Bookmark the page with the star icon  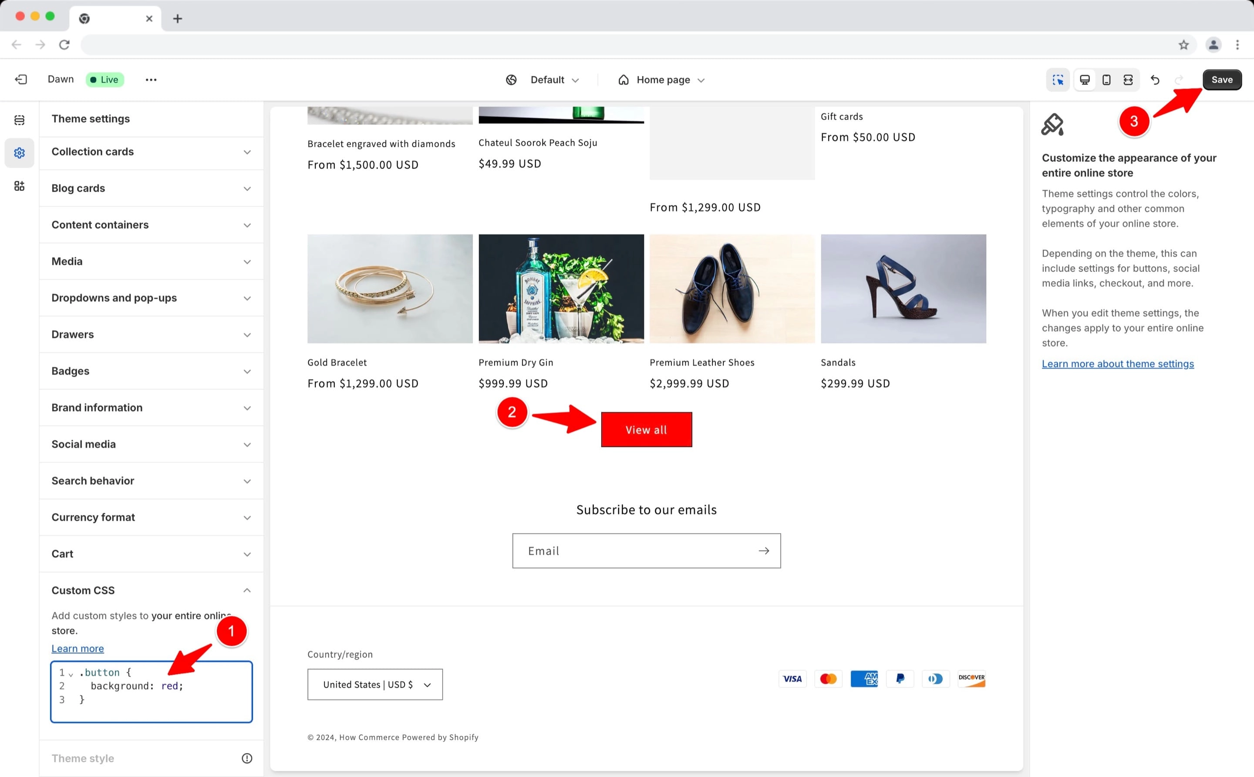tap(1183, 45)
